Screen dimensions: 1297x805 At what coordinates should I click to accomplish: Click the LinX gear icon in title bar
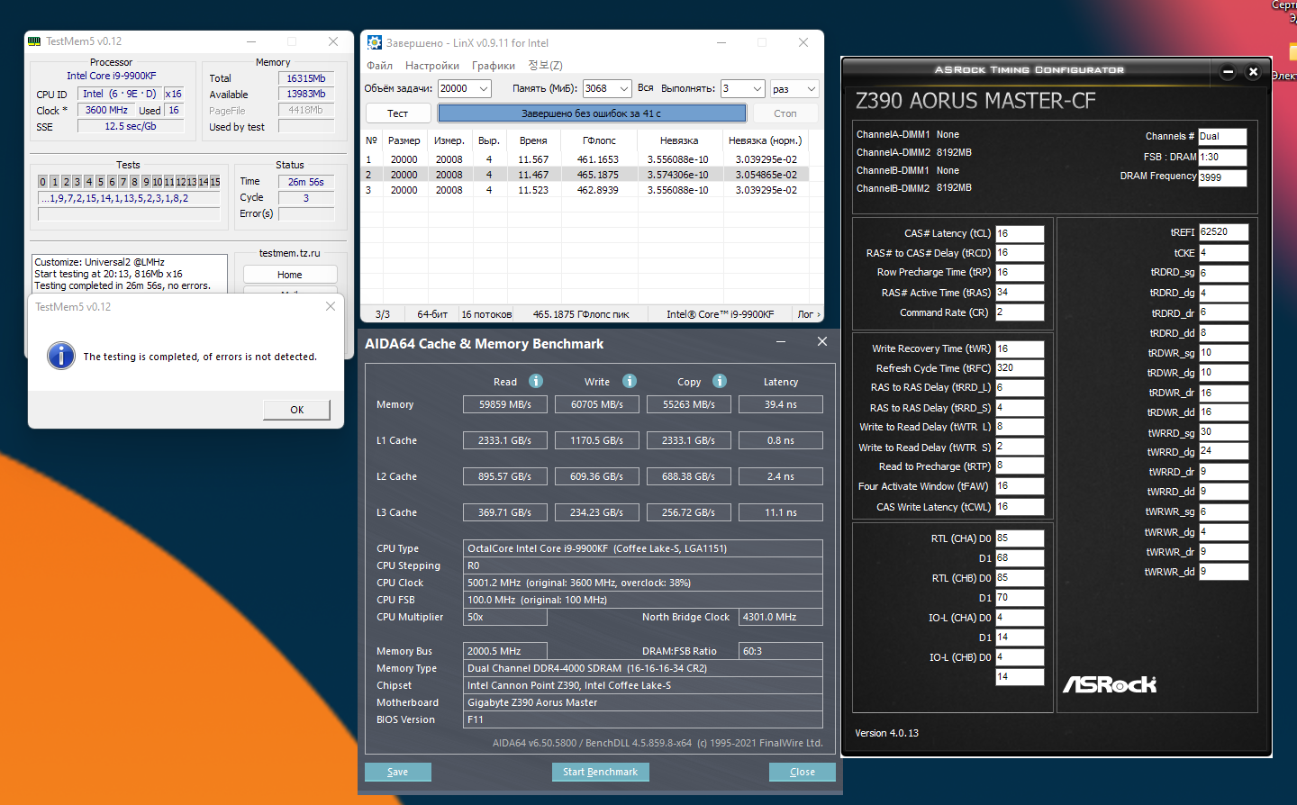coord(375,42)
